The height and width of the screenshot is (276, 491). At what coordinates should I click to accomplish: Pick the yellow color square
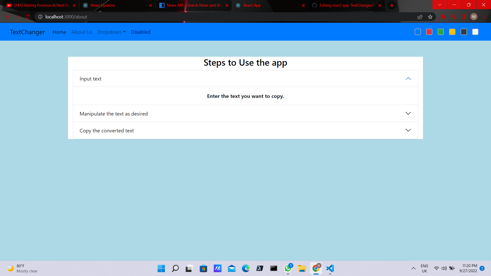pos(452,32)
